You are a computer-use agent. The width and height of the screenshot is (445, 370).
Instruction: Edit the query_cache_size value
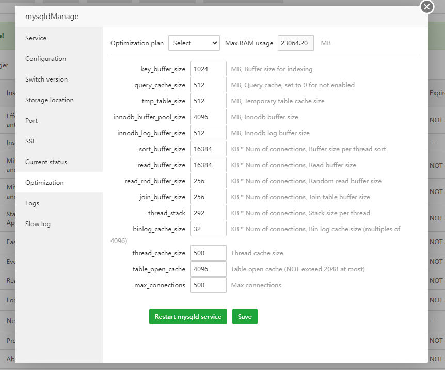coord(208,85)
